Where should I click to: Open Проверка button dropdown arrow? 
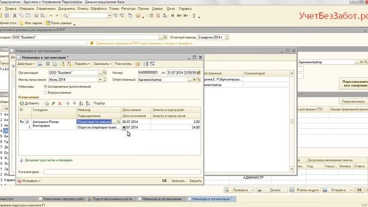[x=252, y=190]
